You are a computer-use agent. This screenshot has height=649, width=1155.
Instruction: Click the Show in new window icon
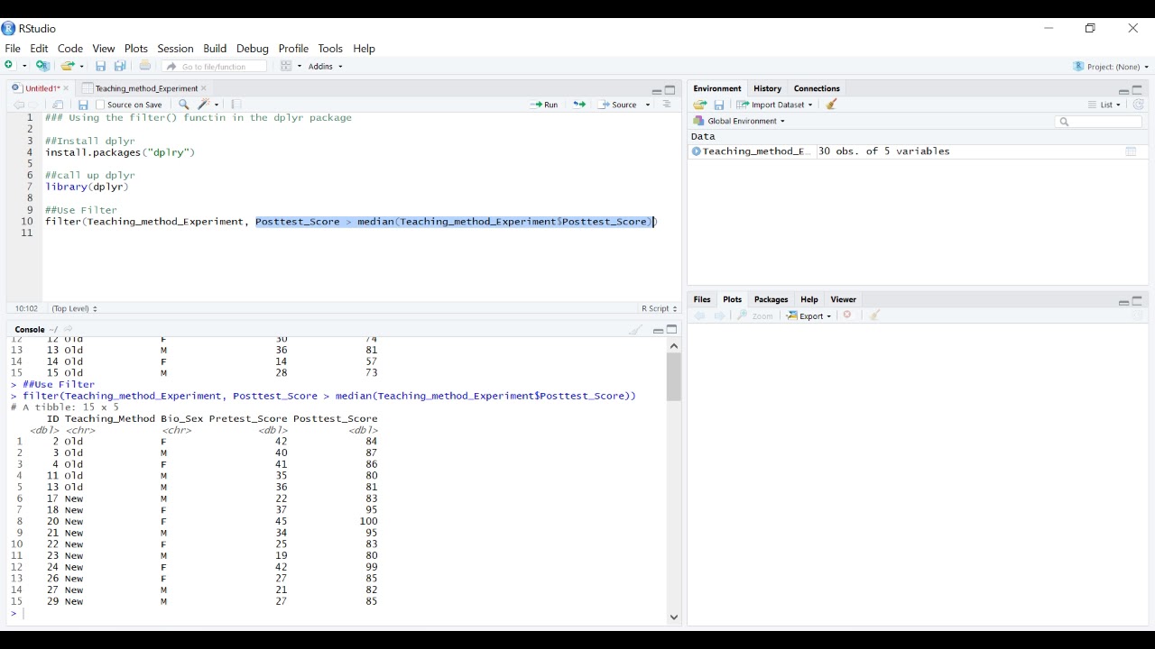pyautogui.click(x=59, y=105)
